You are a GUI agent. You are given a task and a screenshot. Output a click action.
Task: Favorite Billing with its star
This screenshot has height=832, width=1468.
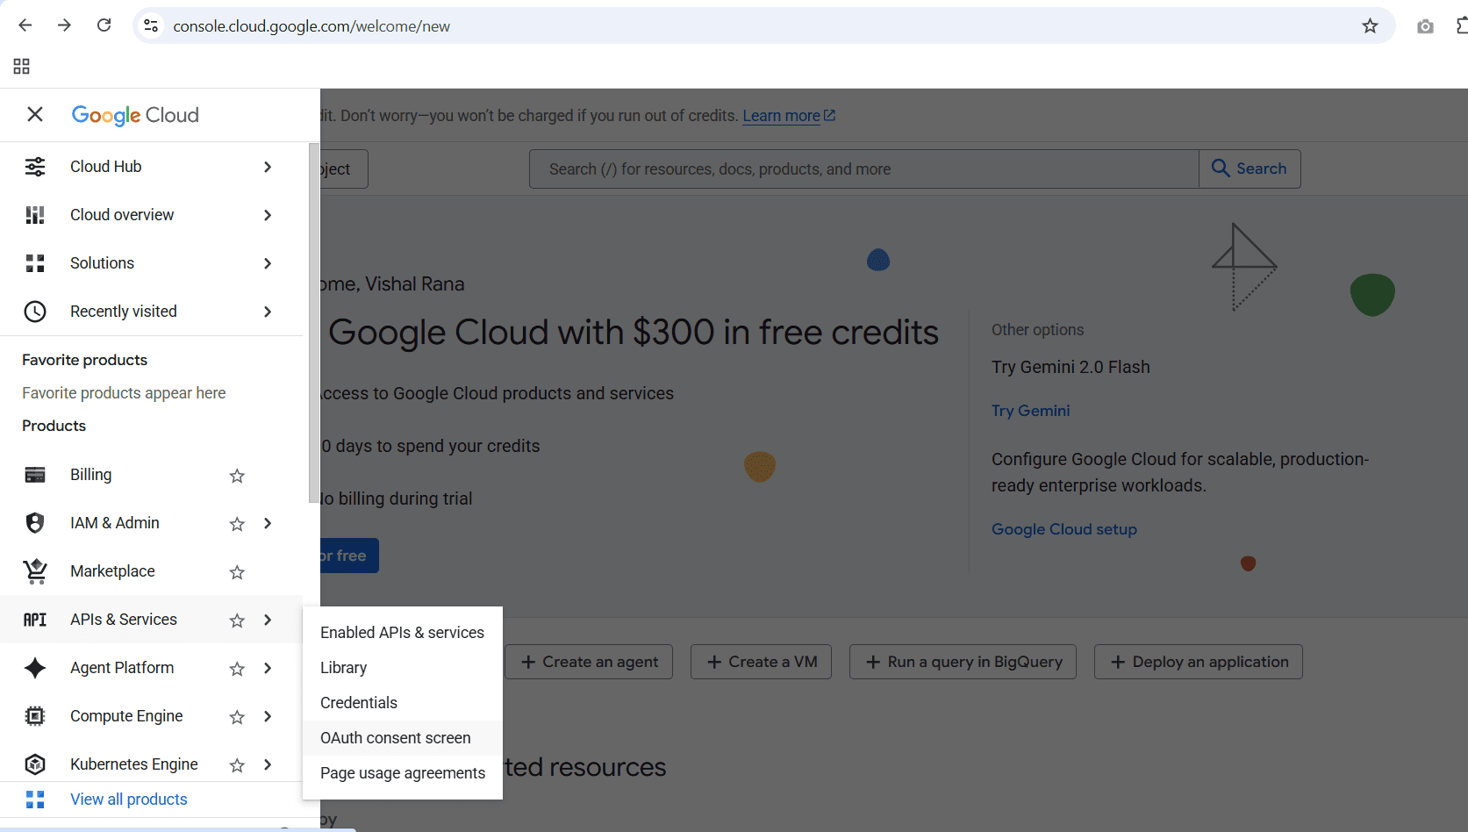click(x=237, y=476)
